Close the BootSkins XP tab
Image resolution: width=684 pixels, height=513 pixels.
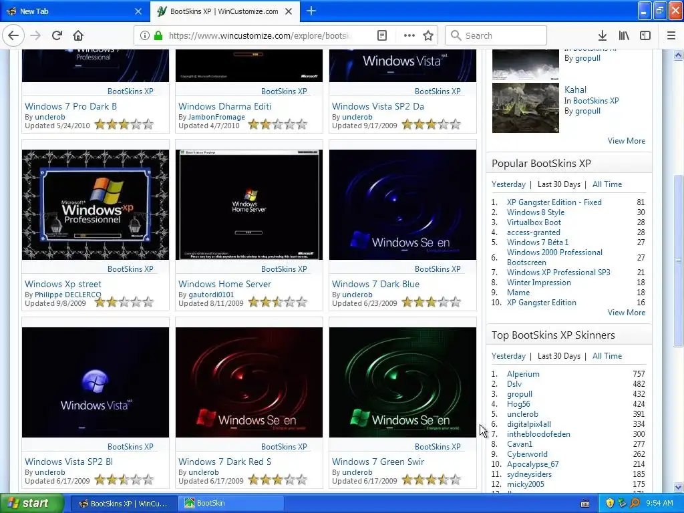289,11
